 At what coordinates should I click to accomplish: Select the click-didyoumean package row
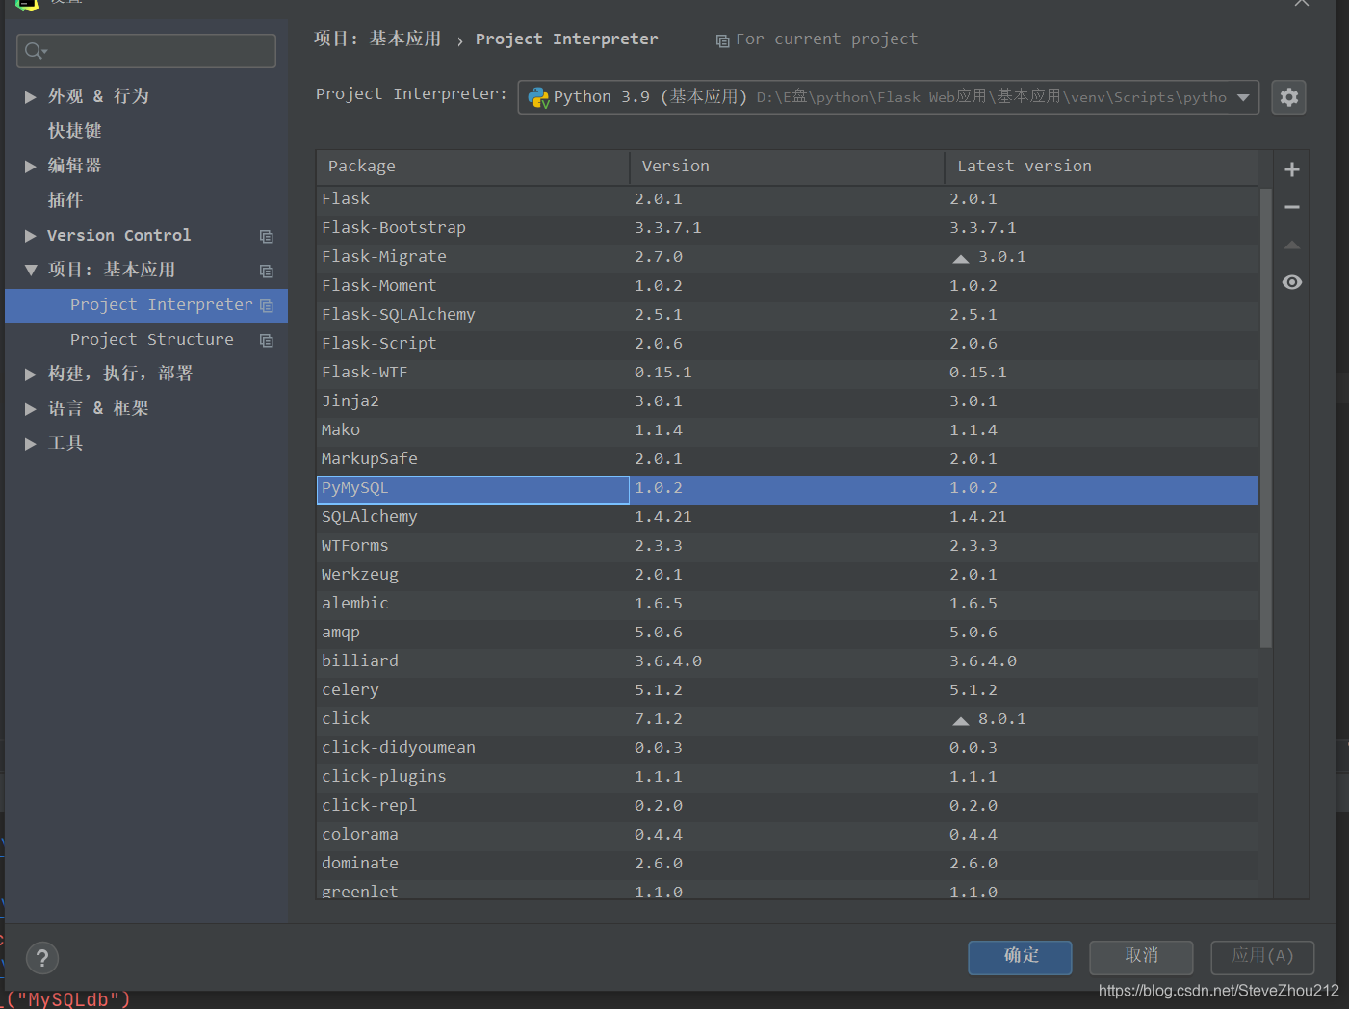point(788,748)
